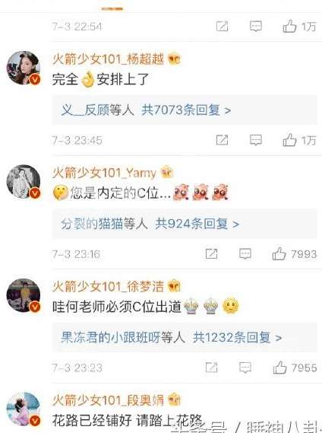Image resolution: width=322 pixels, height=433 pixels.
Task: Reply to 杨超越 comment via bubble icon
Action: [256, 140]
